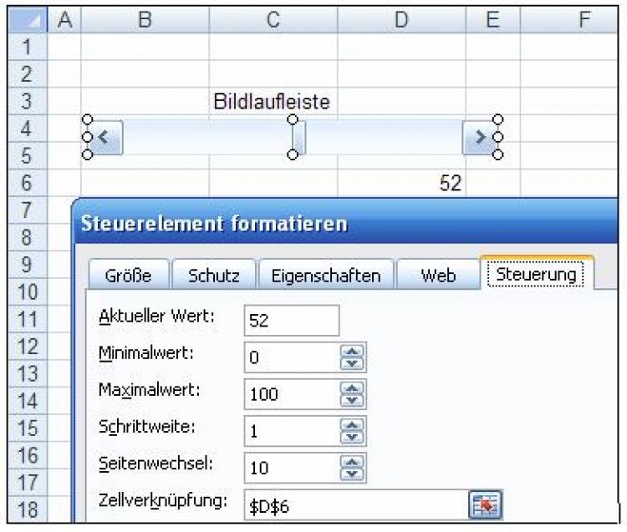Select cell D6 containing 52
627x532 pixels.
[401, 184]
